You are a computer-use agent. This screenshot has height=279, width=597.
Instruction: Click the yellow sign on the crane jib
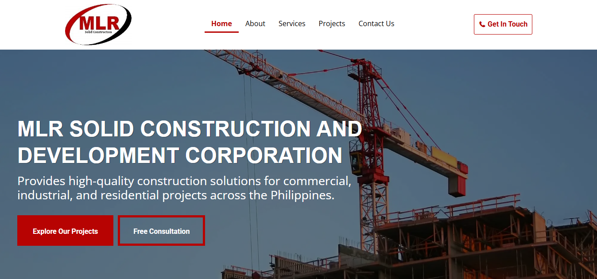pos(443,156)
